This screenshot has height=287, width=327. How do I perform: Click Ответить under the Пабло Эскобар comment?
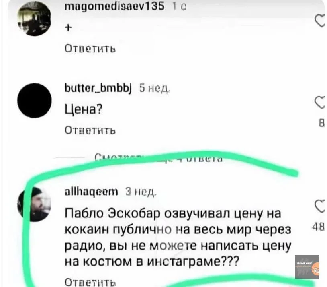(x=90, y=282)
